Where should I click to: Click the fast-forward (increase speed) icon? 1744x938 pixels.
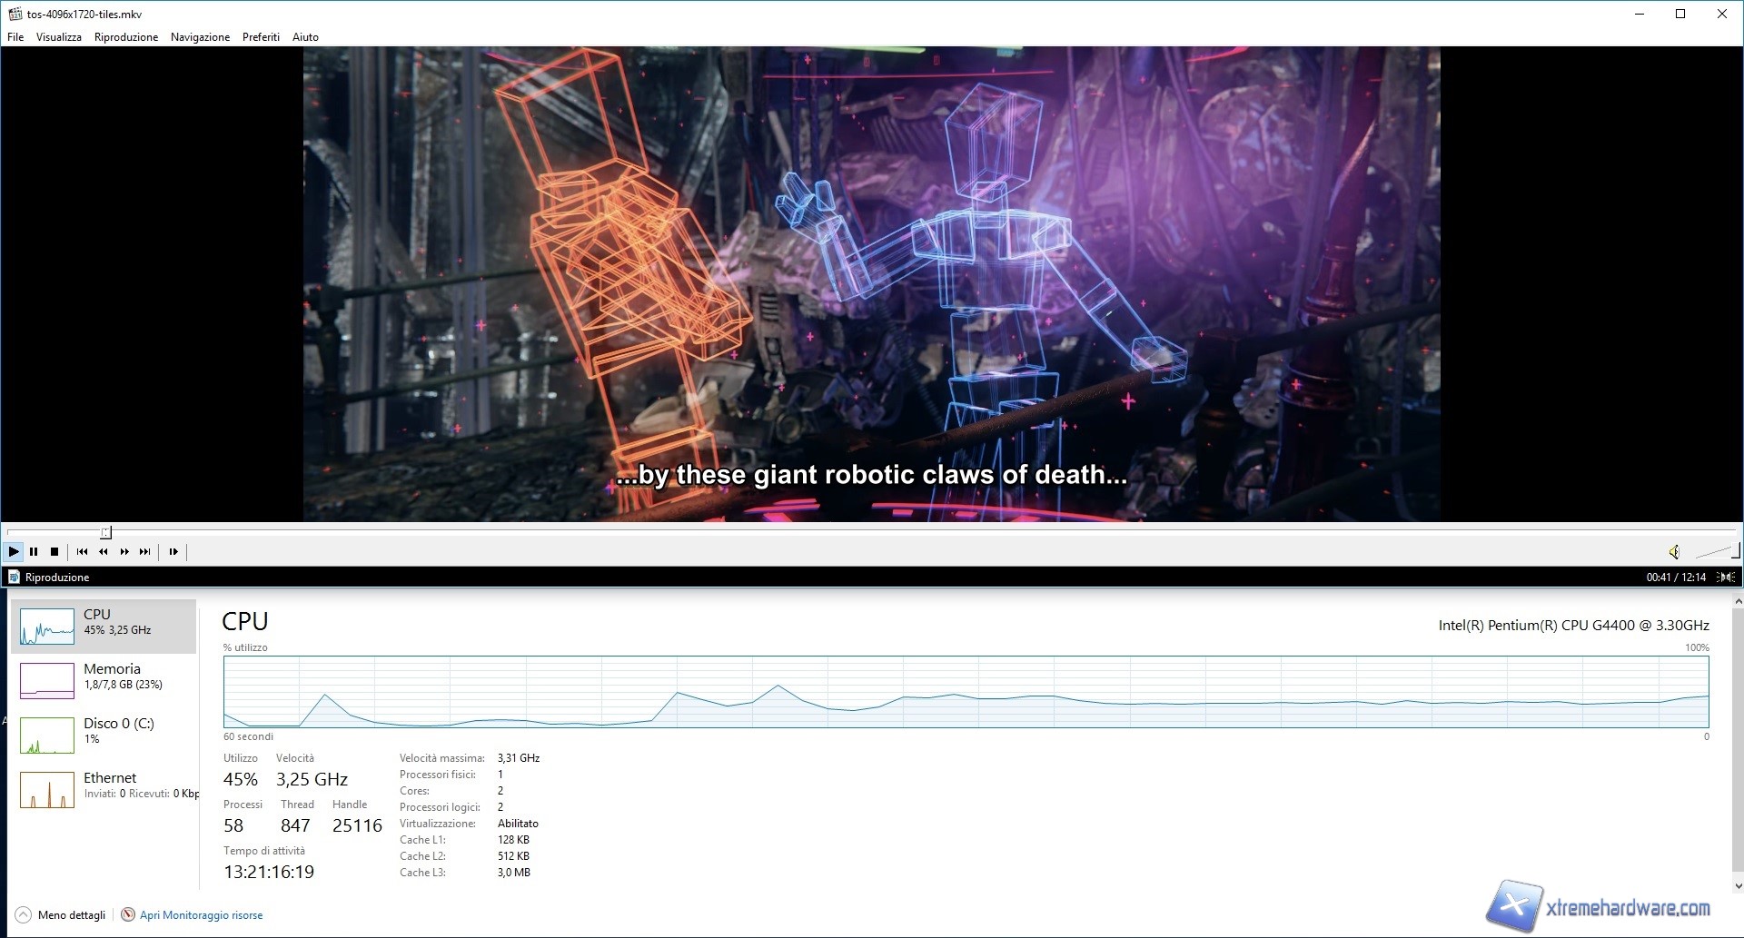124,551
